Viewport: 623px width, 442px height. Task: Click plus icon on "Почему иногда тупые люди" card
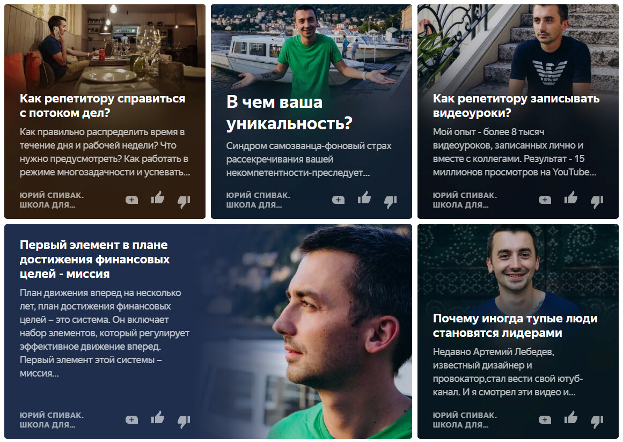point(545,420)
